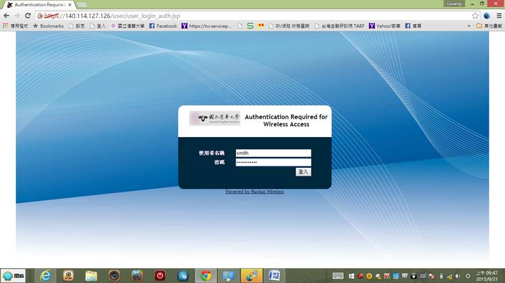Click the insecure HTTPS warning icon
505x283 pixels.
[40, 15]
